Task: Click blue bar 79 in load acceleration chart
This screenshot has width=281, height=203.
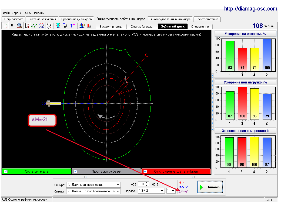Action: tap(267, 107)
